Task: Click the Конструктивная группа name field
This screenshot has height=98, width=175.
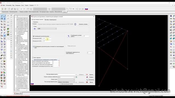Action: [66, 74]
